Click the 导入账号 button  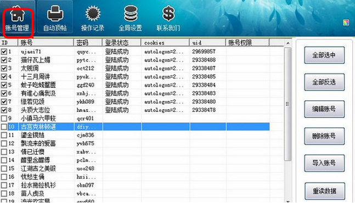pyautogui.click(x=324, y=163)
